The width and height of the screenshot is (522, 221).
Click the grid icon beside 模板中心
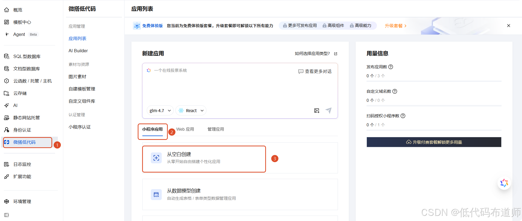coord(7,22)
